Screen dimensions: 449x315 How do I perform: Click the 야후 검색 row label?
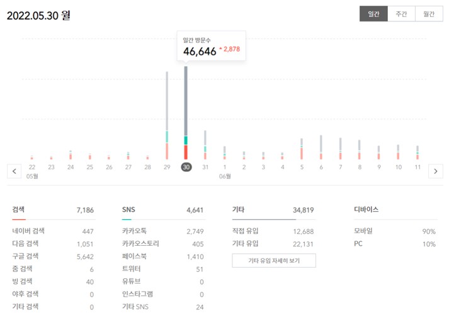(25, 294)
